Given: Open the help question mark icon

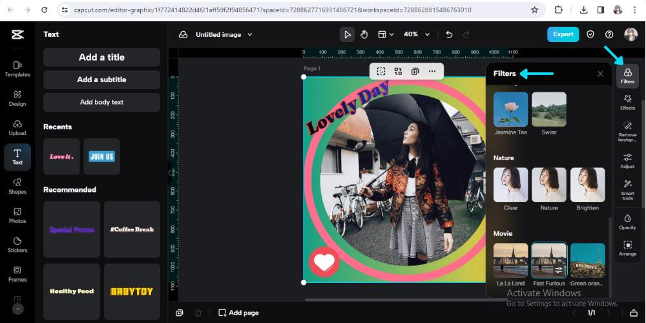Looking at the screenshot, I should [609, 35].
